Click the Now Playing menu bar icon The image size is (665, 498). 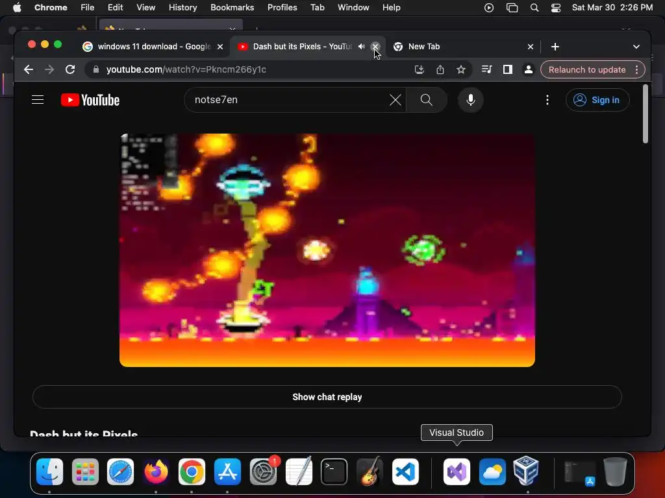click(x=489, y=8)
